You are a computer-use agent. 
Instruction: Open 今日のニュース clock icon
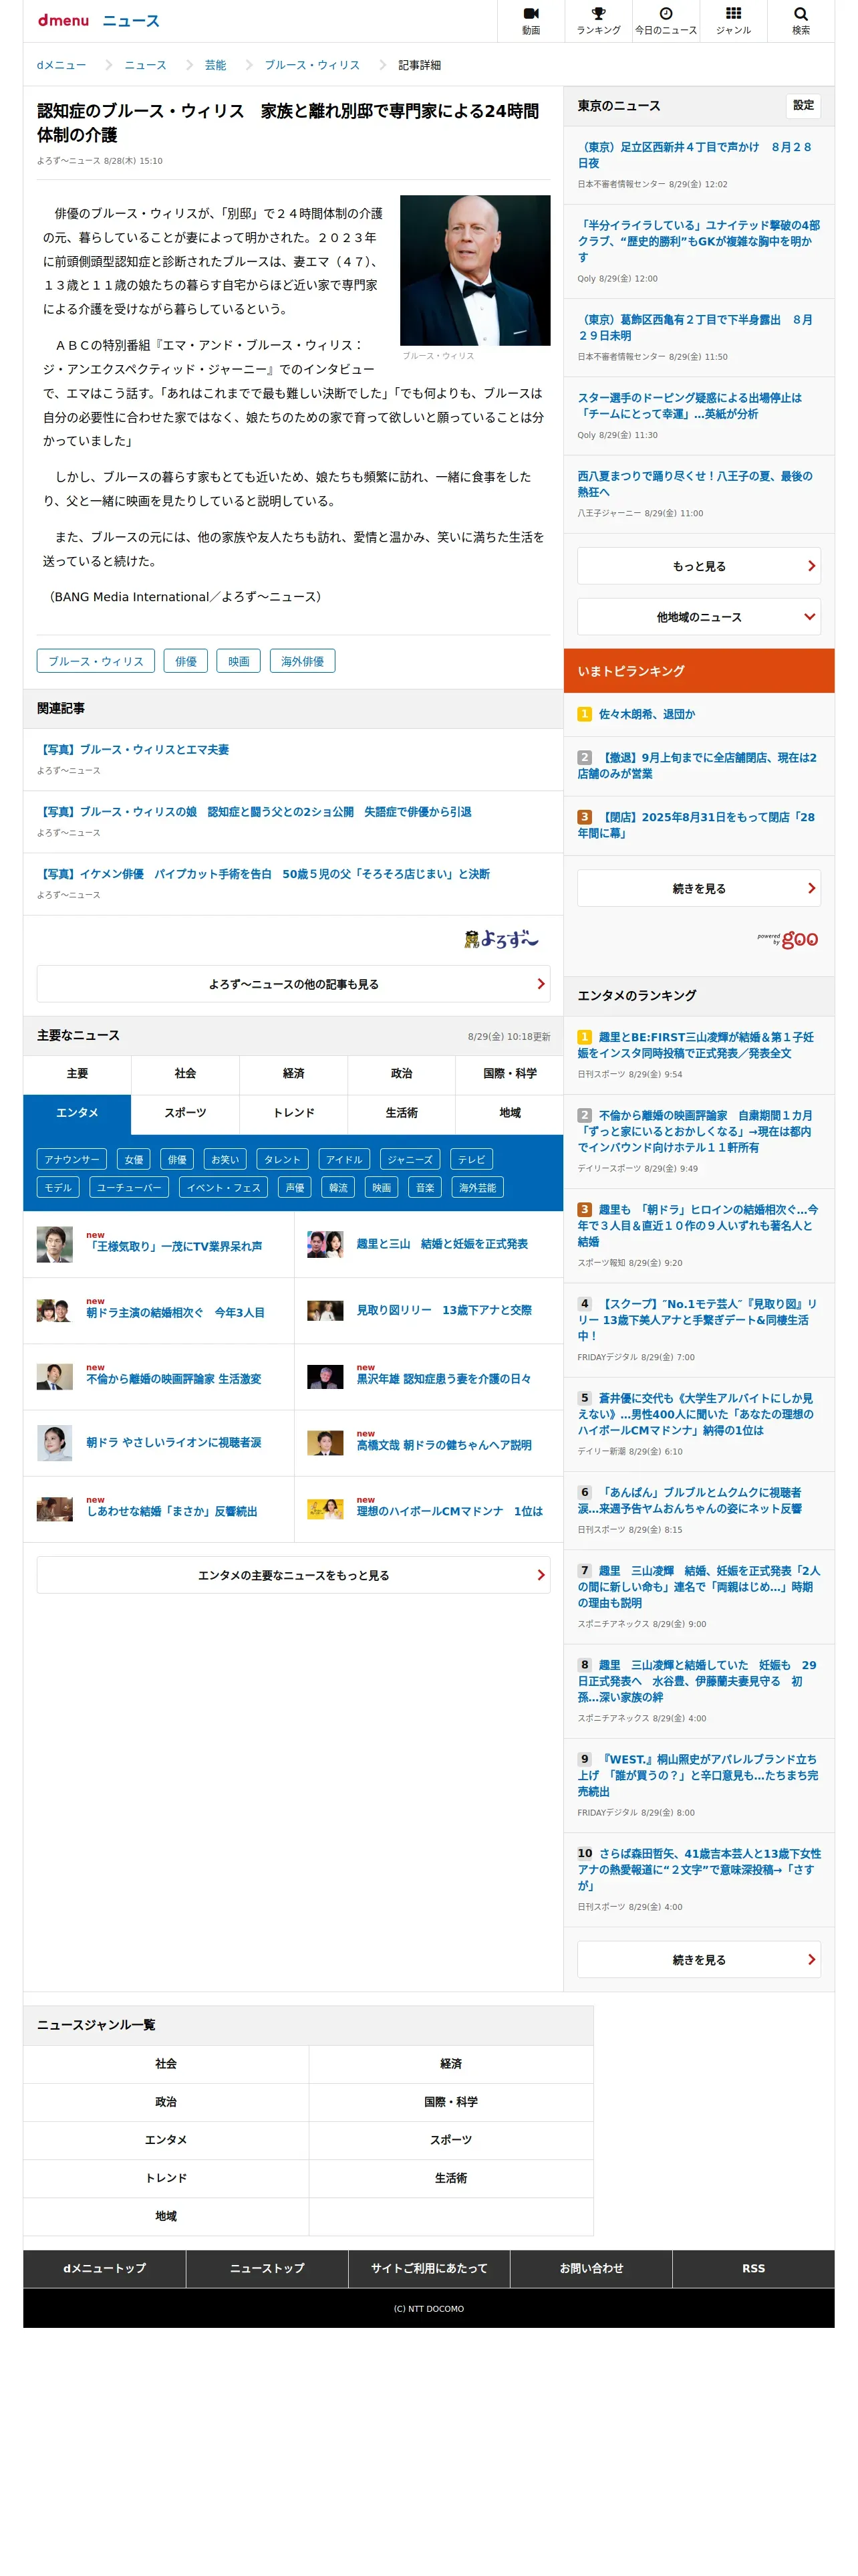[666, 20]
